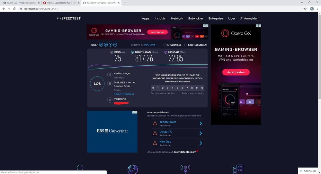Viewport: 321px width, 174px height.
Task: Close the top Opera GX banner ad
Action: pyautogui.click(x=207, y=26)
